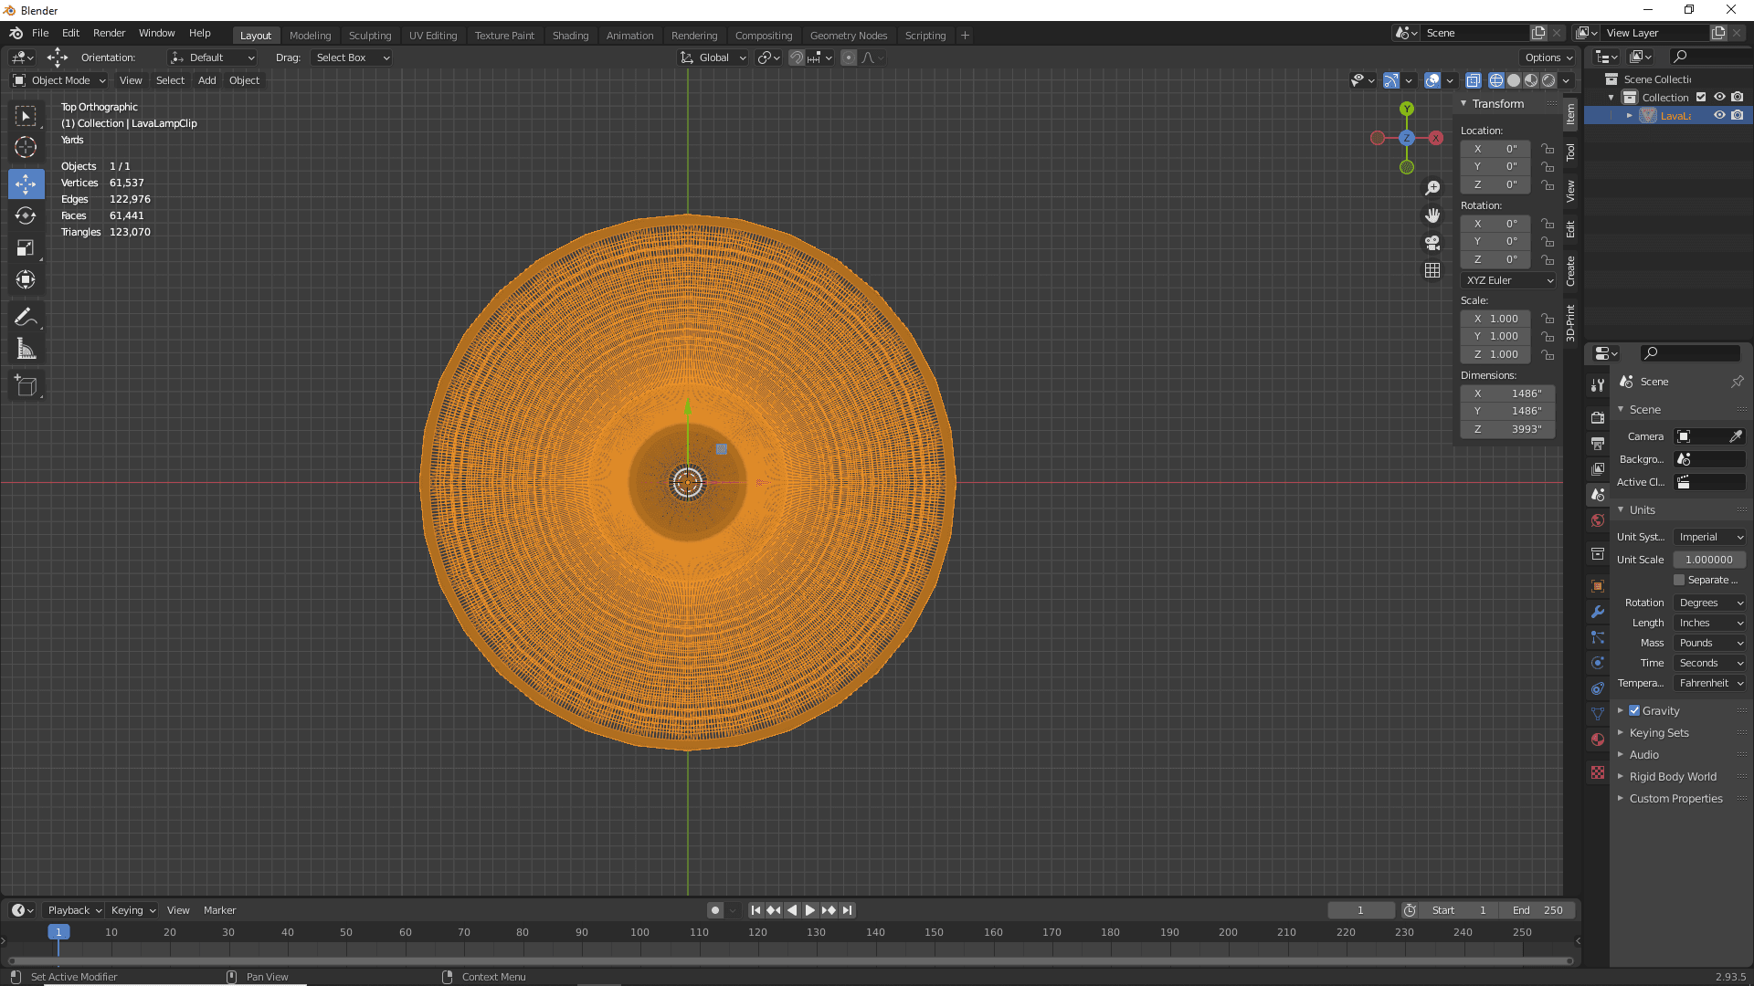This screenshot has height=986, width=1754.
Task: Open the Modifier properties wrench icon
Action: coord(1598,612)
